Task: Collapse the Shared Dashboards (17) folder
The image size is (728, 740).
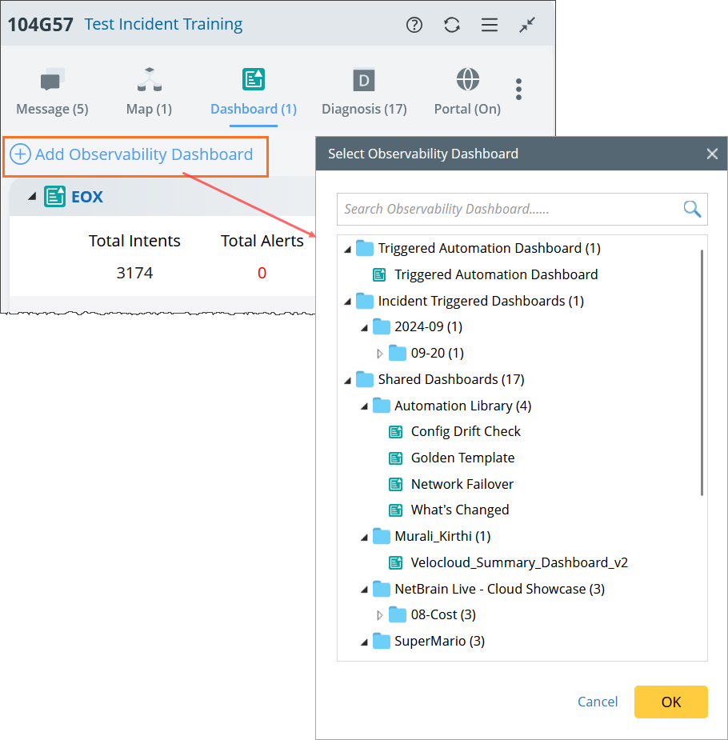Action: click(347, 379)
